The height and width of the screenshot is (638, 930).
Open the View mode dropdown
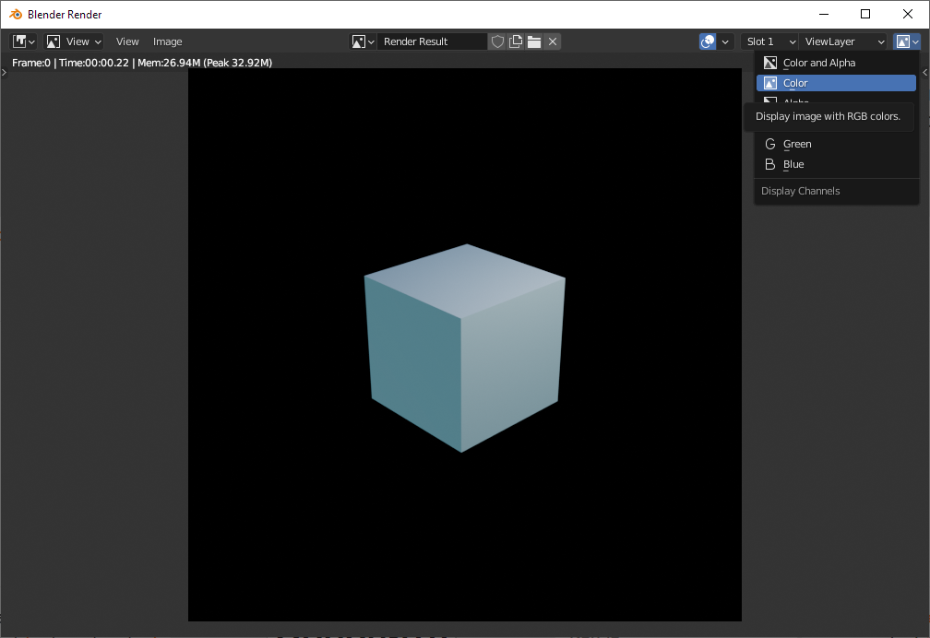(x=74, y=41)
